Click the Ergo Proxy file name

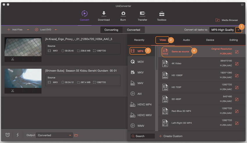point(79,39)
